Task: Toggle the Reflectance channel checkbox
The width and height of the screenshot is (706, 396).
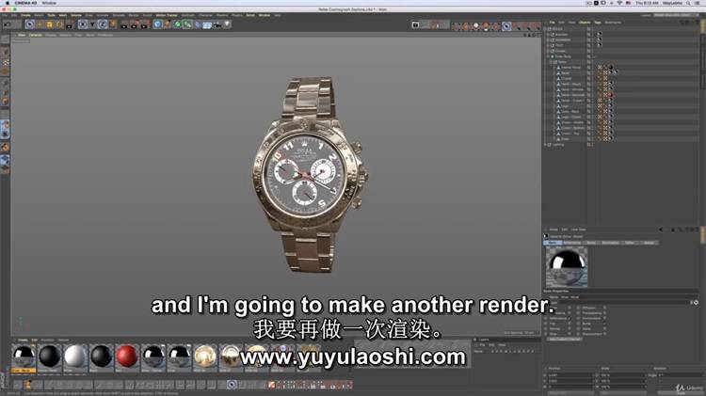Action: tap(570, 318)
